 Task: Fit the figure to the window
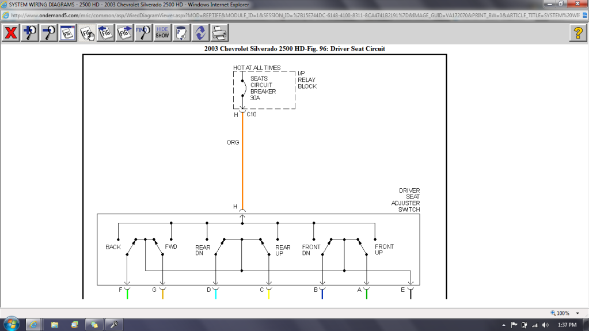coord(67,33)
